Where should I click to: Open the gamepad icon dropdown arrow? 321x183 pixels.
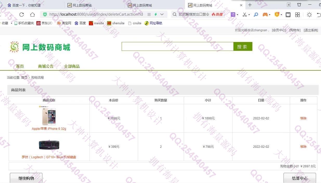click(x=270, y=15)
